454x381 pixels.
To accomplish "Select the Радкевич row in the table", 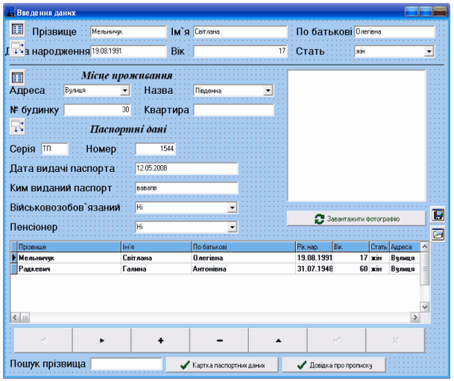I will coord(67,269).
